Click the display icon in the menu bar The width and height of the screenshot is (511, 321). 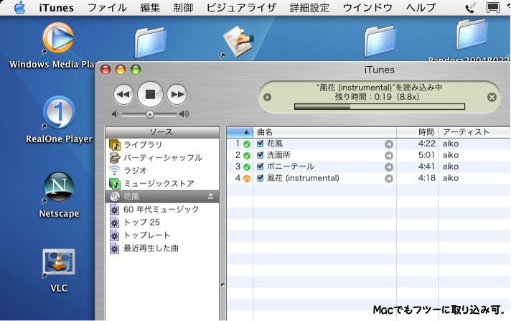coord(493,8)
